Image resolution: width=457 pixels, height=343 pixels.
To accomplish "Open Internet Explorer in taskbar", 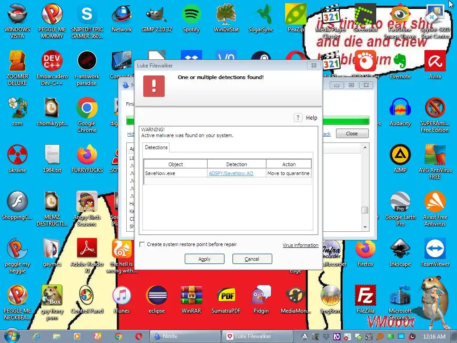I will coord(36,336).
